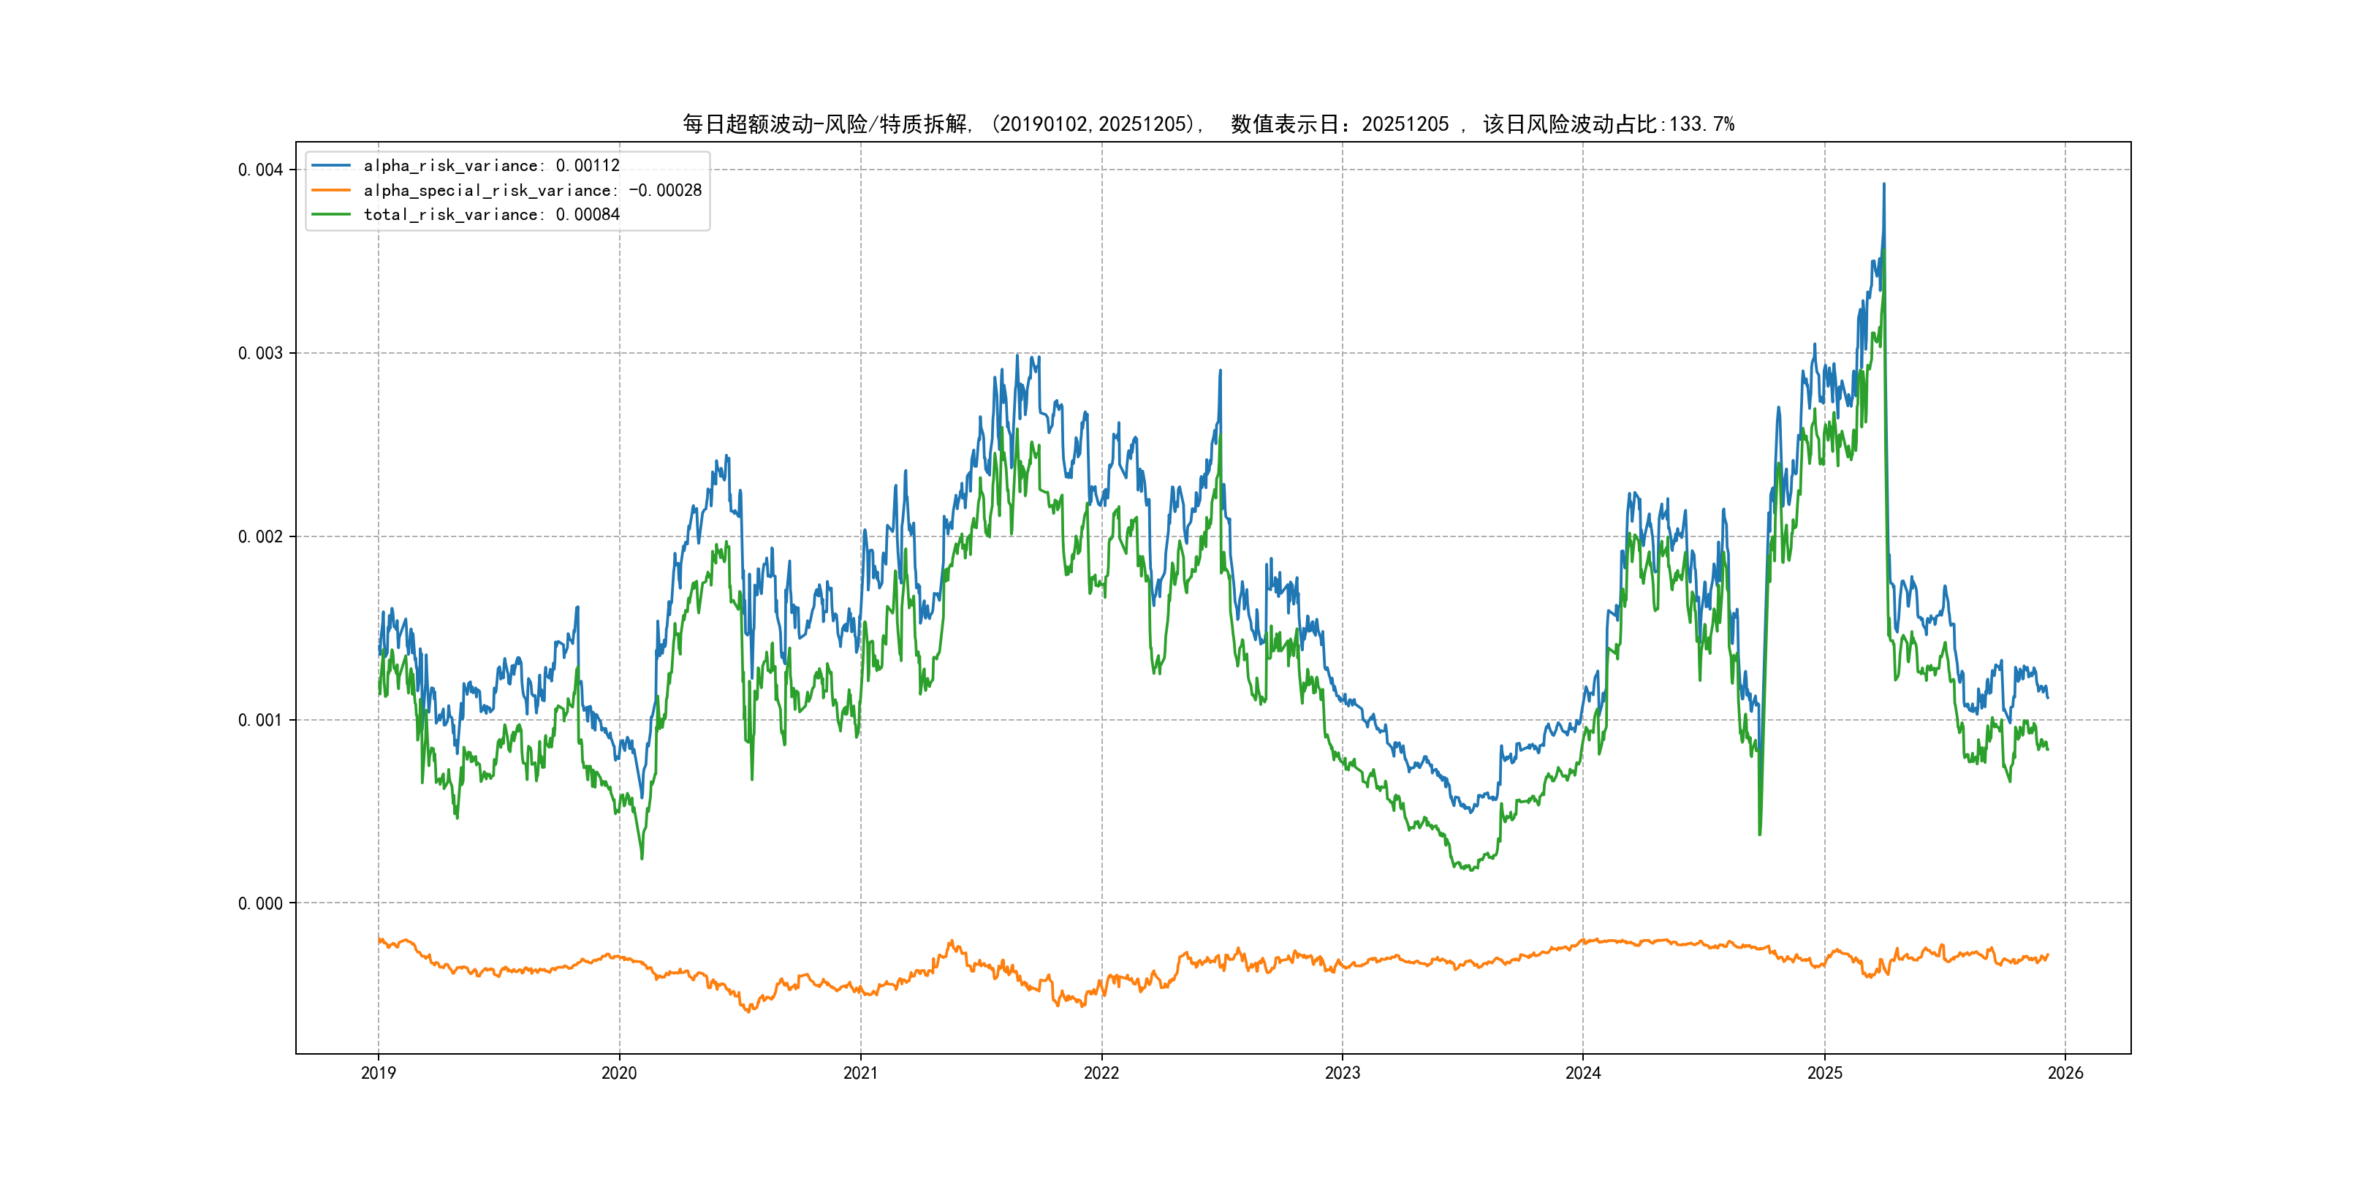Click the chart title text at top
This screenshot has height=1184, width=2368.
(1208, 124)
